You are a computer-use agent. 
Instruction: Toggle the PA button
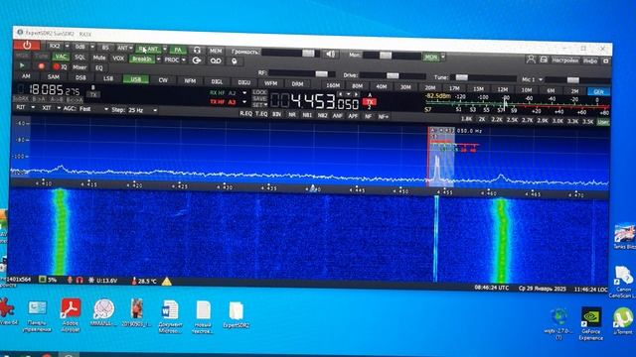click(178, 50)
